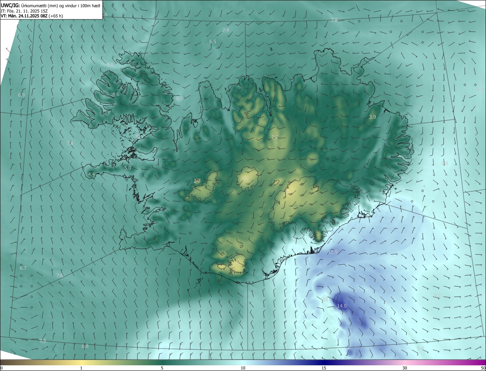This screenshot has width=486, height=371.
Task: Click the 6.7 value label
Action: coord(23,268)
